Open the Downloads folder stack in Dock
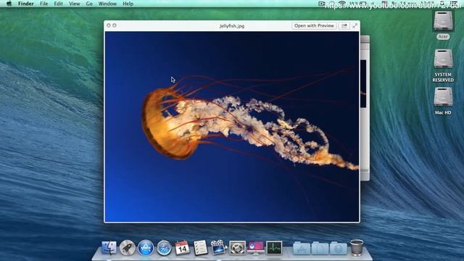The height and width of the screenshot is (261, 464). (x=339, y=248)
